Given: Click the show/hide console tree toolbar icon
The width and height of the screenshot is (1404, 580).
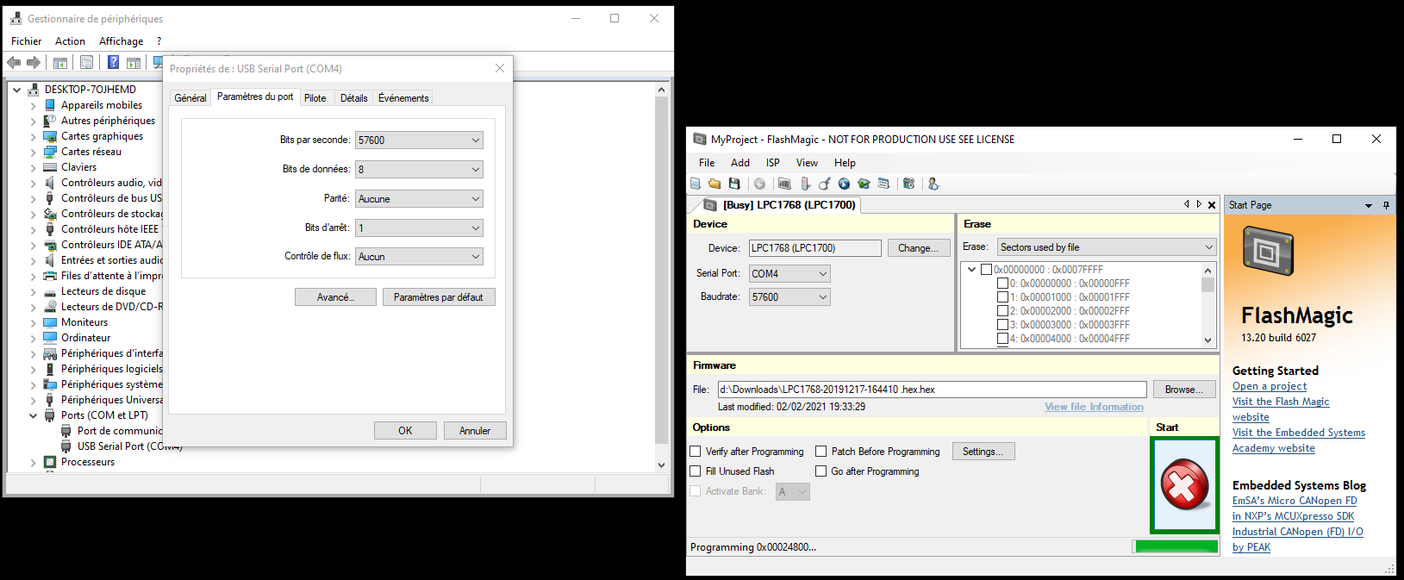Looking at the screenshot, I should [x=60, y=62].
